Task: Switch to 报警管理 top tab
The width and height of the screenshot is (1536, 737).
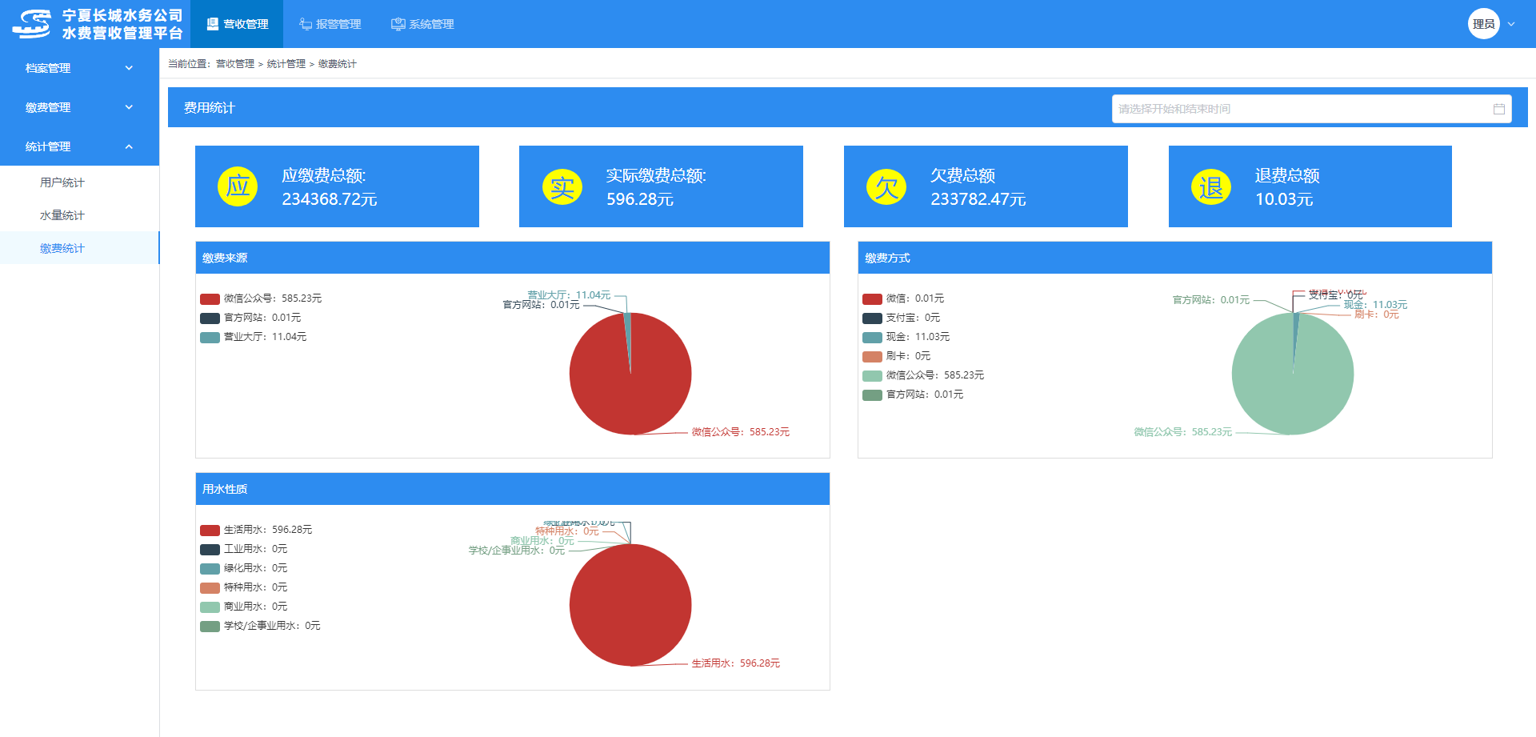Action: pos(330,24)
